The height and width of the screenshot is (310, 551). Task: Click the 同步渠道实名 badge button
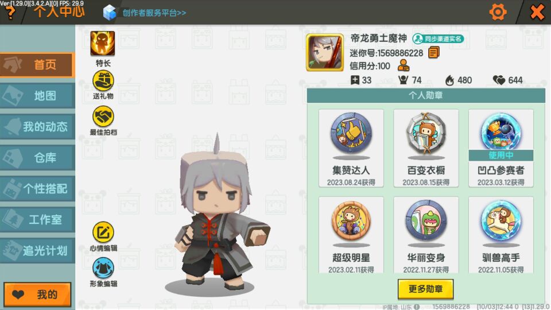tap(438, 38)
